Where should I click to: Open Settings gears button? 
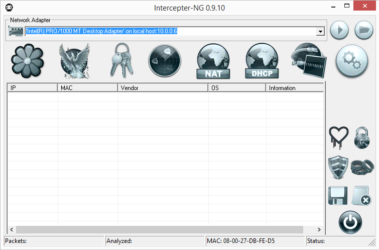[x=352, y=61]
